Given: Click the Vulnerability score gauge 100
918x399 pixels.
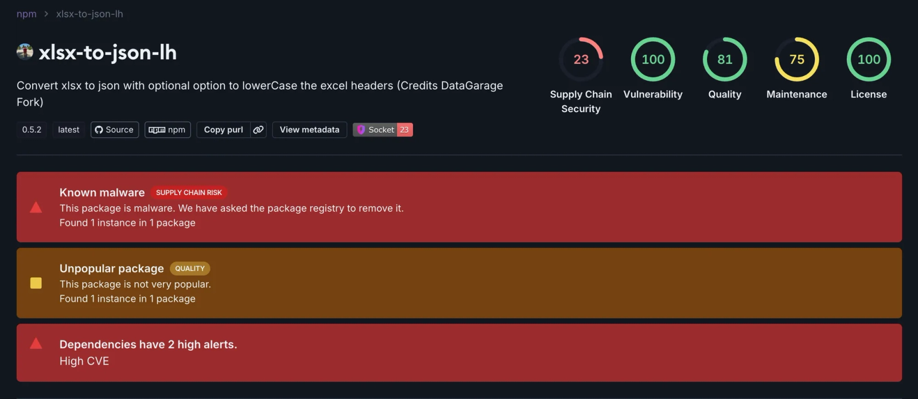Looking at the screenshot, I should pyautogui.click(x=653, y=60).
